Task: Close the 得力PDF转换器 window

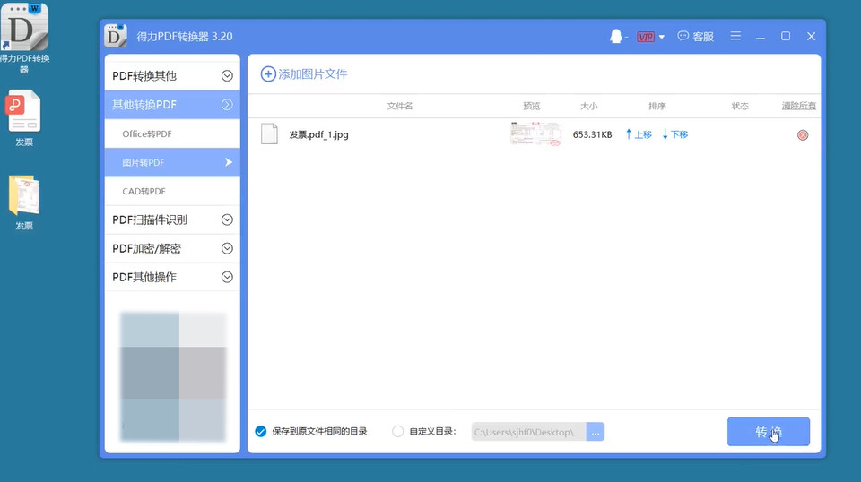Action: [811, 36]
